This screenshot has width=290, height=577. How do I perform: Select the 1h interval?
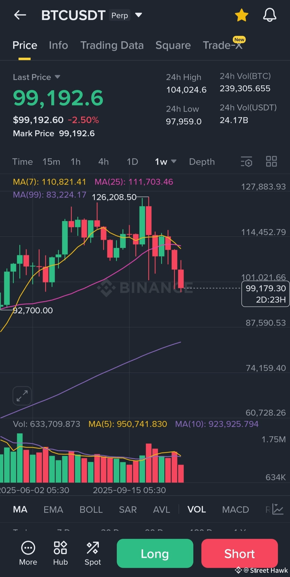tap(75, 162)
